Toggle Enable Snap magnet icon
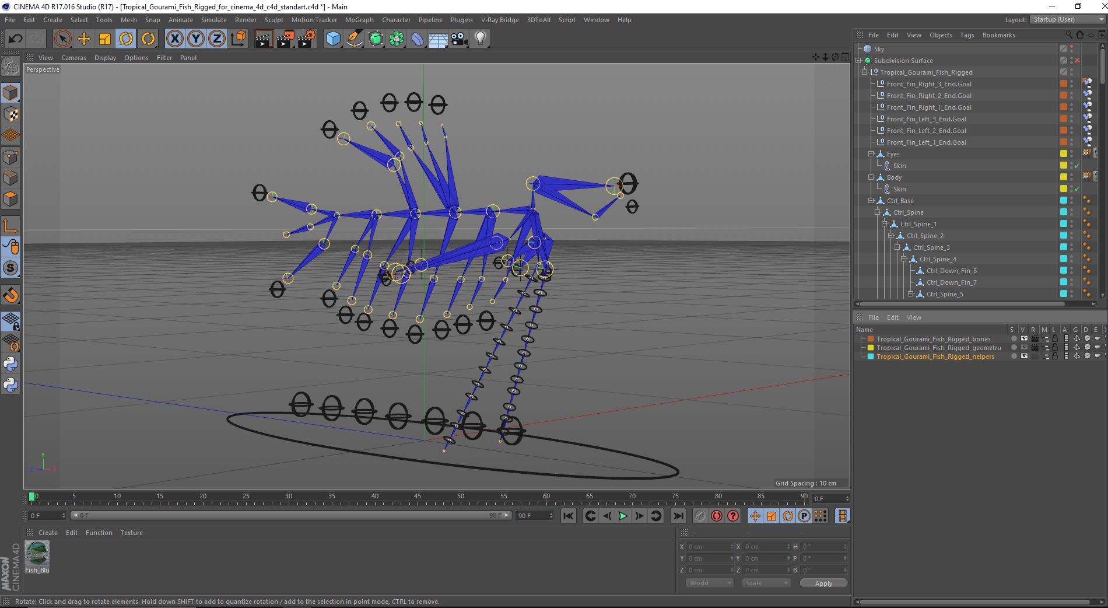Viewport: 1108px width, 608px height. [10, 295]
